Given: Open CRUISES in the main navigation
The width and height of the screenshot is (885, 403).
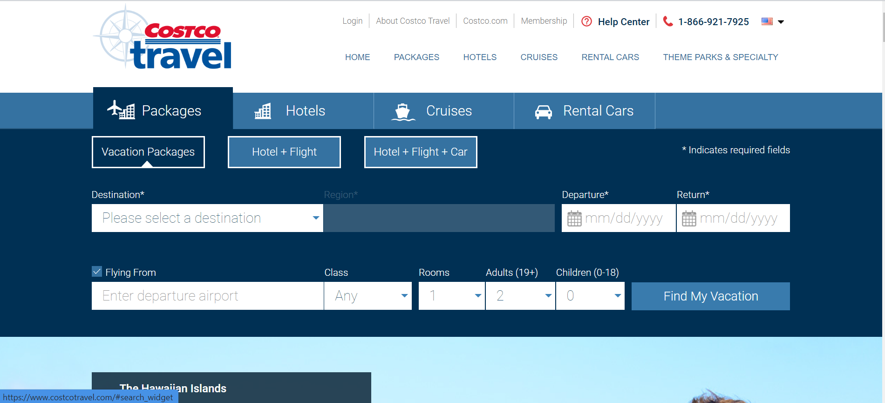Looking at the screenshot, I should [x=539, y=57].
